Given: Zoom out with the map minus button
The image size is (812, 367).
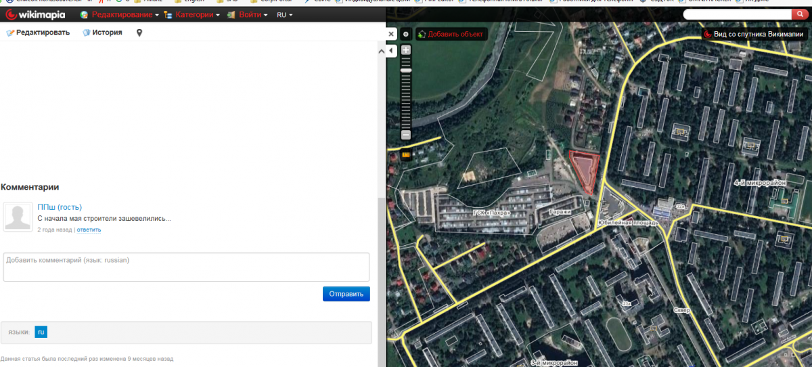Looking at the screenshot, I should coord(406,135).
